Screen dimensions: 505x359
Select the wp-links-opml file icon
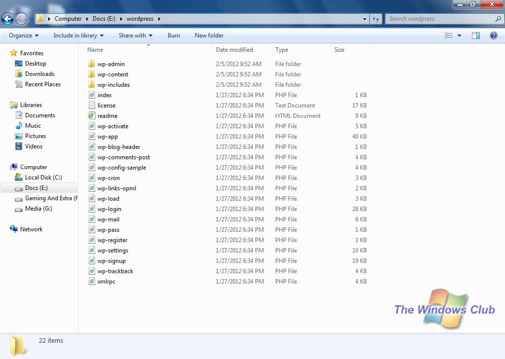click(92, 188)
